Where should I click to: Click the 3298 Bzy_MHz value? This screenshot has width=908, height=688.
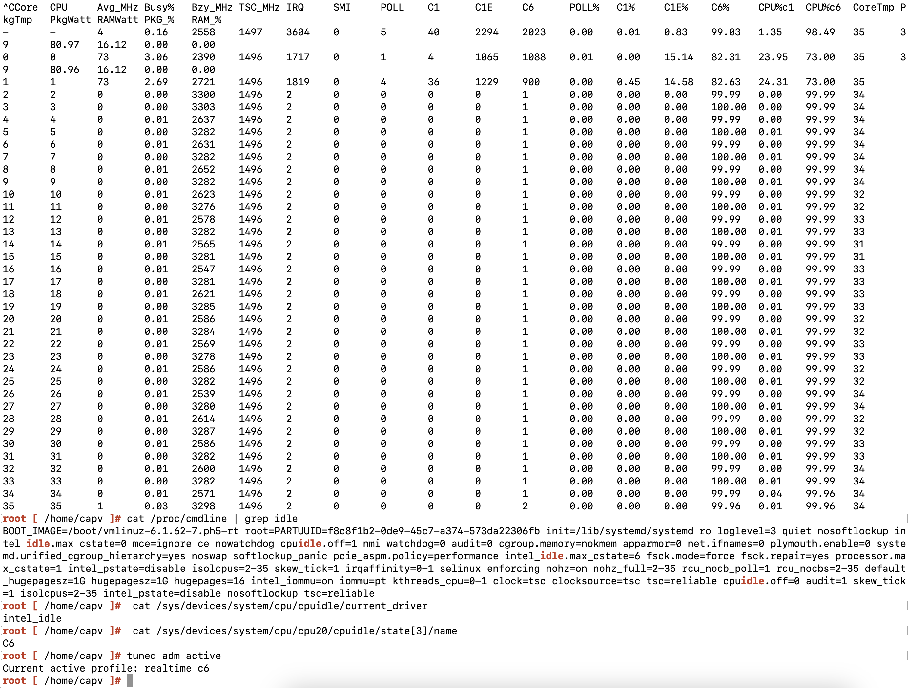click(203, 506)
